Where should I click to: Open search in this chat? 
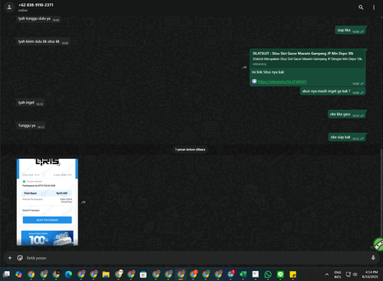[361, 7]
